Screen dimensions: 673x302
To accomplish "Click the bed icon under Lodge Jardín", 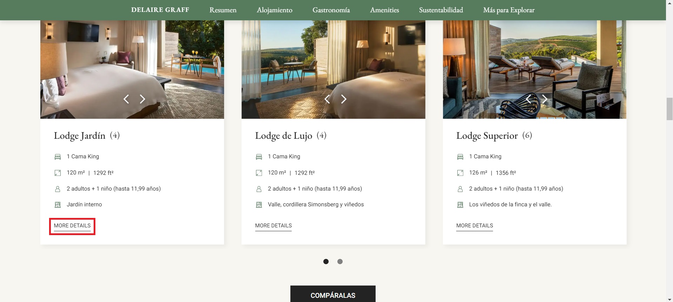I will tap(58, 157).
